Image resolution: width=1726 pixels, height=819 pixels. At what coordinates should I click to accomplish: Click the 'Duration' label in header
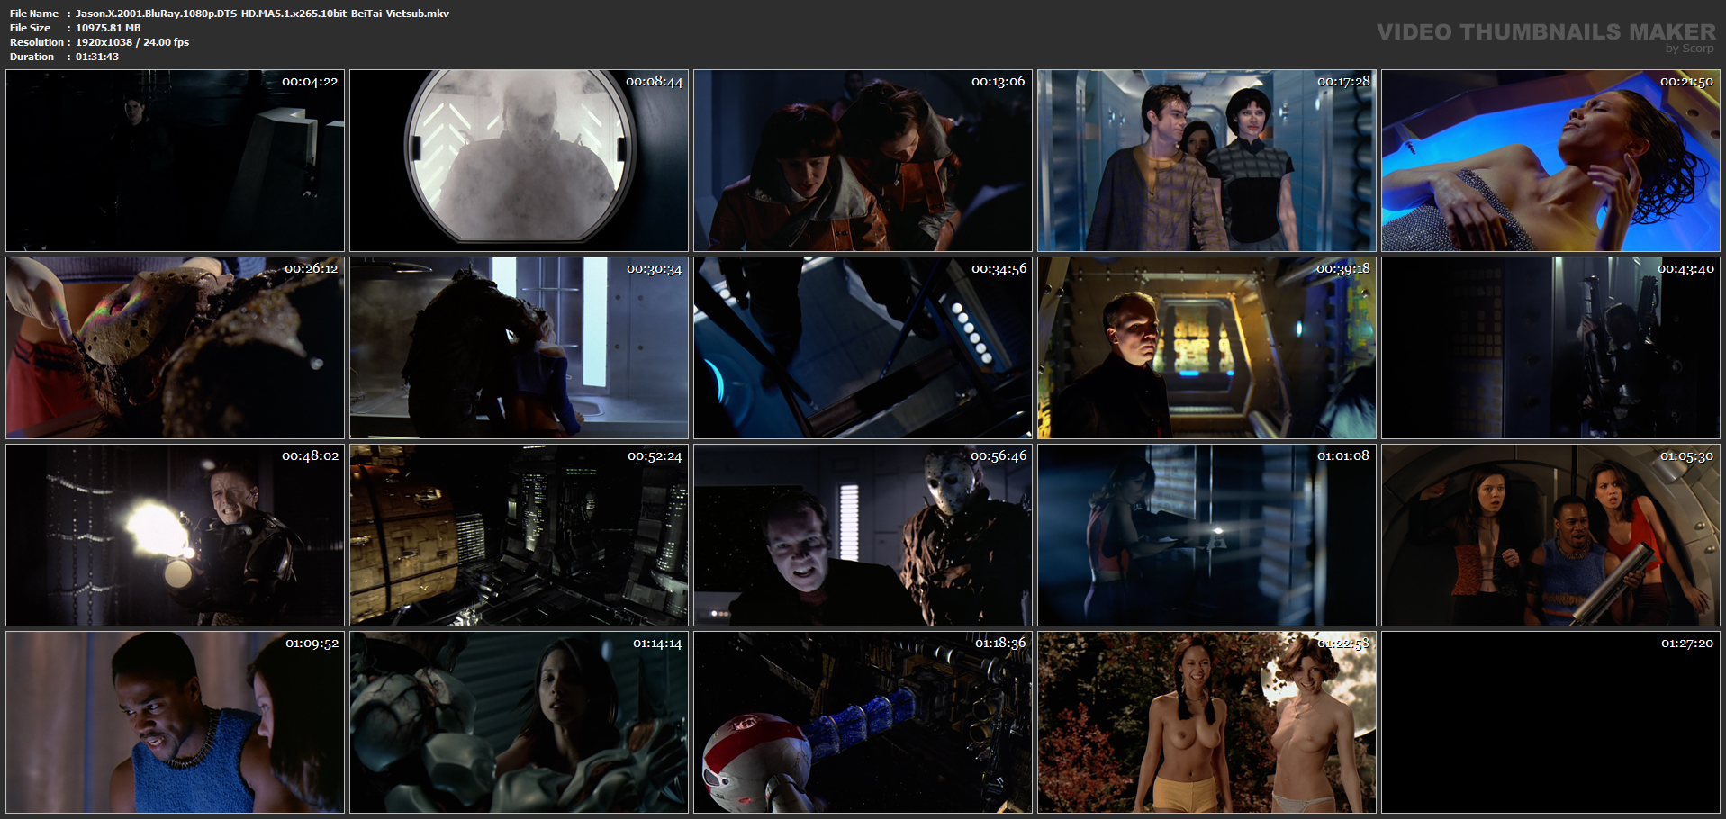point(32,57)
